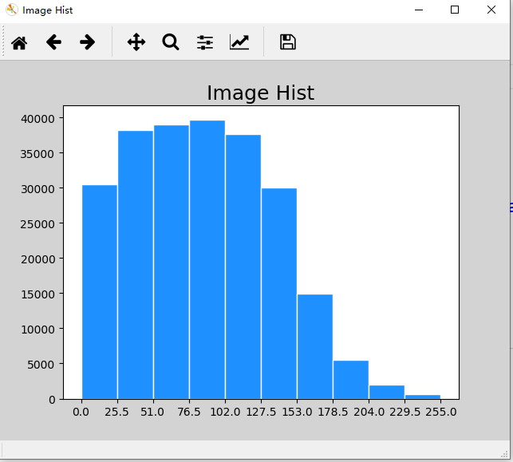
Task: Open the Edit axis line-chart icon
Action: pyautogui.click(x=239, y=42)
